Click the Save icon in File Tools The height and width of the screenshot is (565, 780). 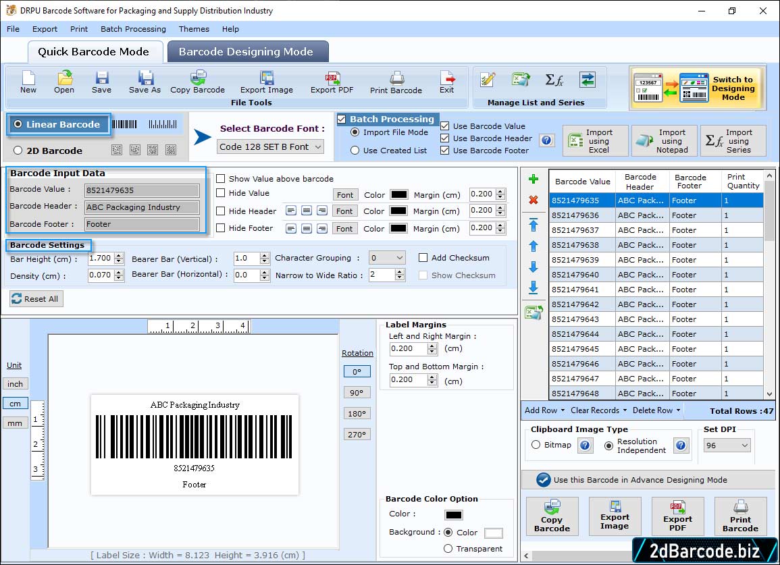[101, 82]
